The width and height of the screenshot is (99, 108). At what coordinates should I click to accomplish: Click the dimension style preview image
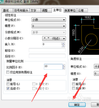click(84, 35)
